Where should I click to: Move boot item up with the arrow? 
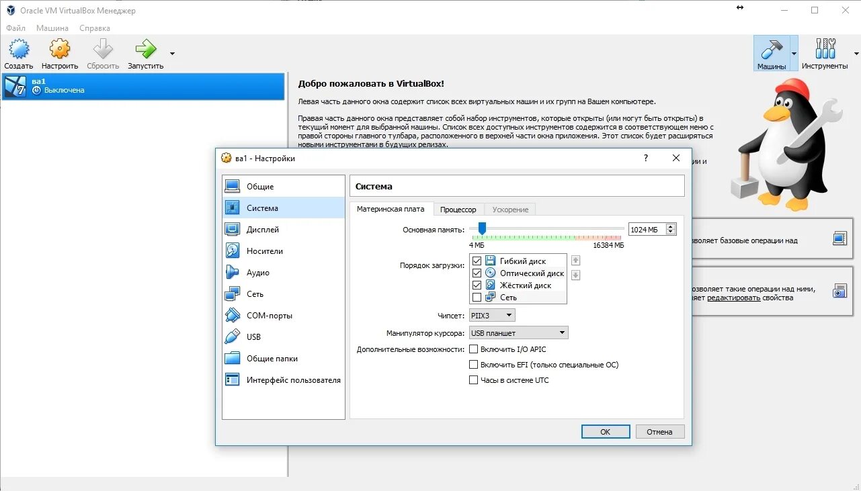coord(575,261)
